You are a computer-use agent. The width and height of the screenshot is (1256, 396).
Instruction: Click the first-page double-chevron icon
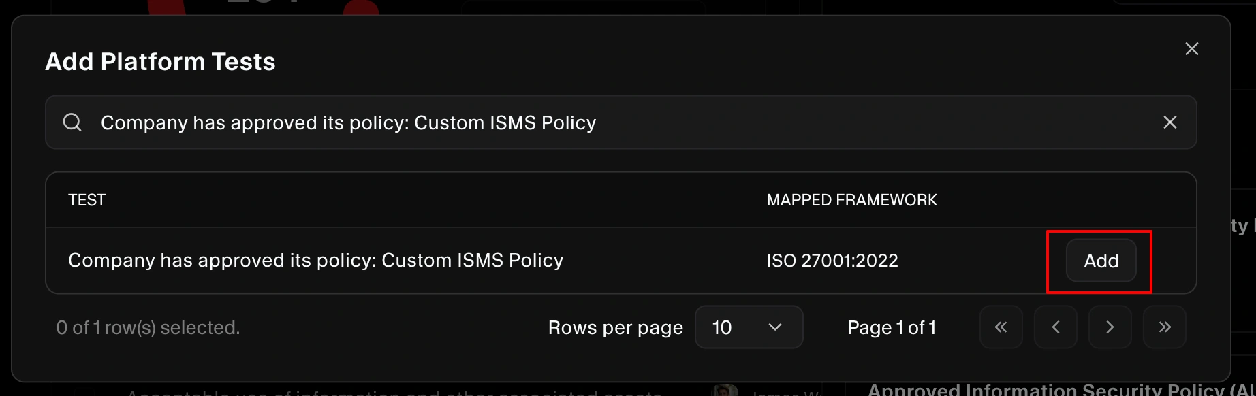pos(1001,327)
